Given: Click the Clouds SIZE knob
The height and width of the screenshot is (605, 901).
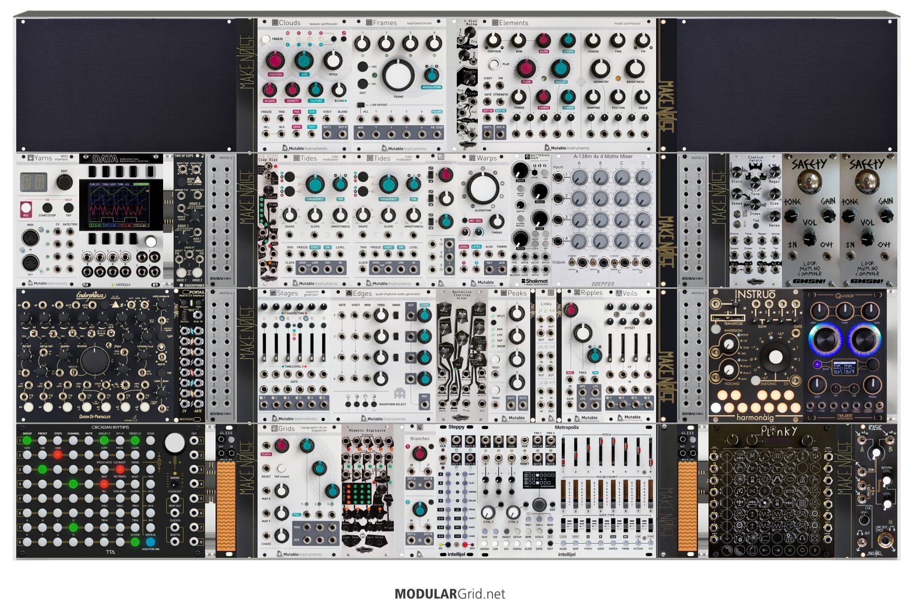Looking at the screenshot, I should coord(304,61).
